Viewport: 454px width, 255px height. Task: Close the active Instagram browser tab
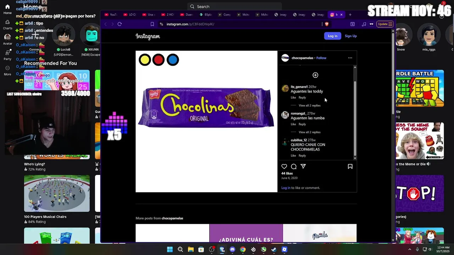click(x=341, y=15)
